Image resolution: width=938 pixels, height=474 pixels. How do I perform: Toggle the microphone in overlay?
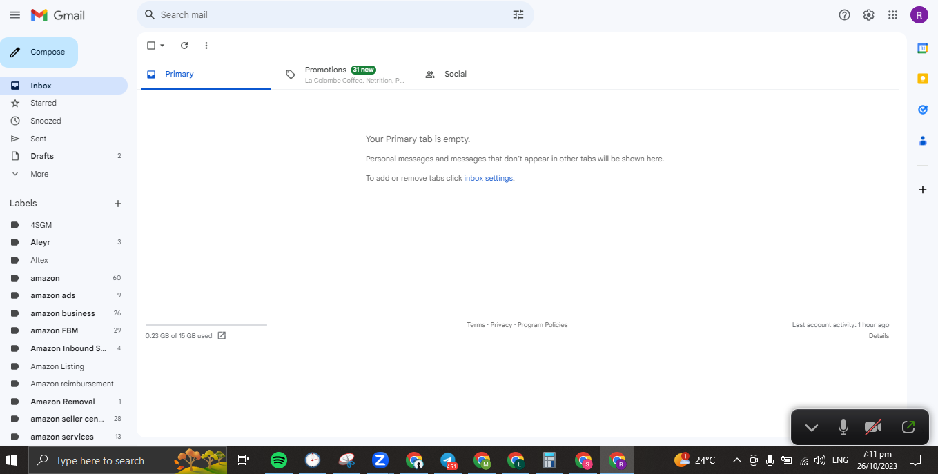(843, 428)
